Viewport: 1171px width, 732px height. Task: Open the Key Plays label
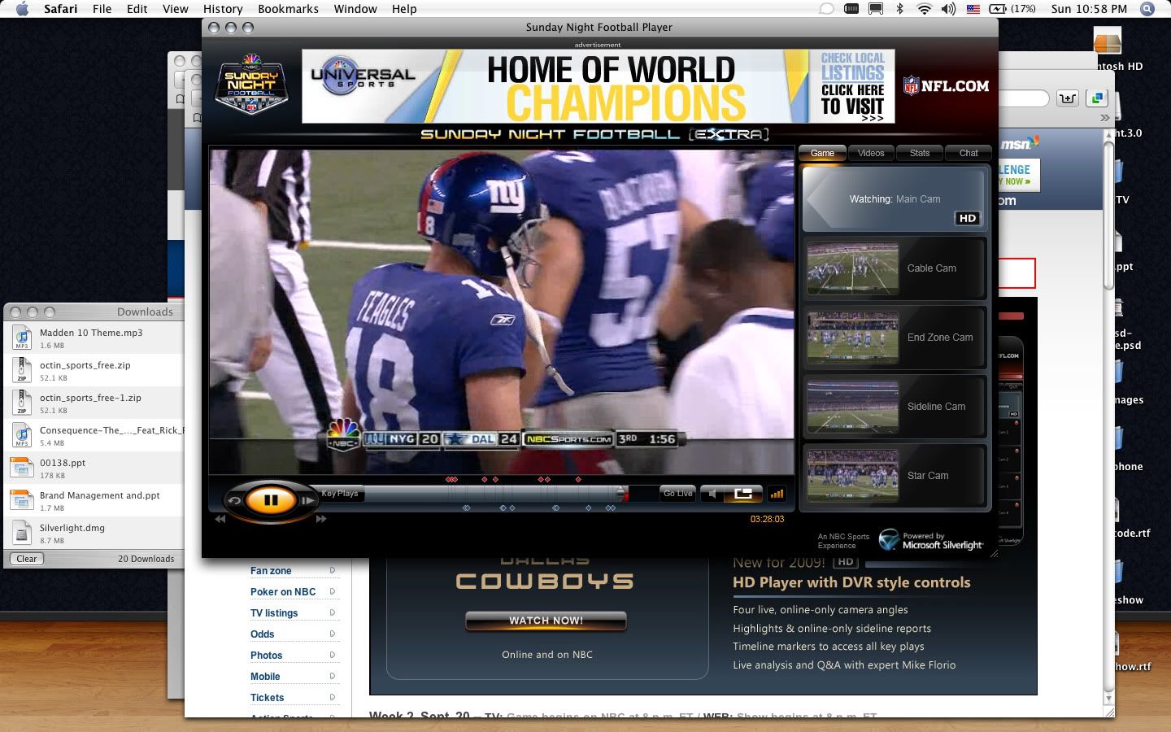[x=340, y=493]
